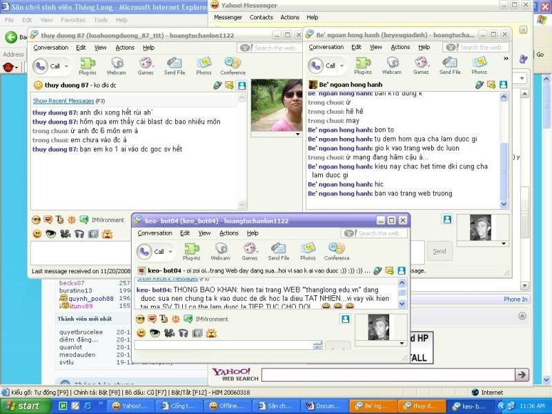Click smiley emoticon icon in thuy duong input toolbar
This screenshot has height=414, width=552.
point(37,234)
